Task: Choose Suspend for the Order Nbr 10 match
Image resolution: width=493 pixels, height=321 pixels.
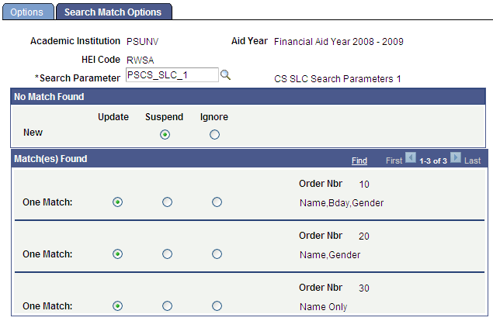Action: tap(167, 202)
